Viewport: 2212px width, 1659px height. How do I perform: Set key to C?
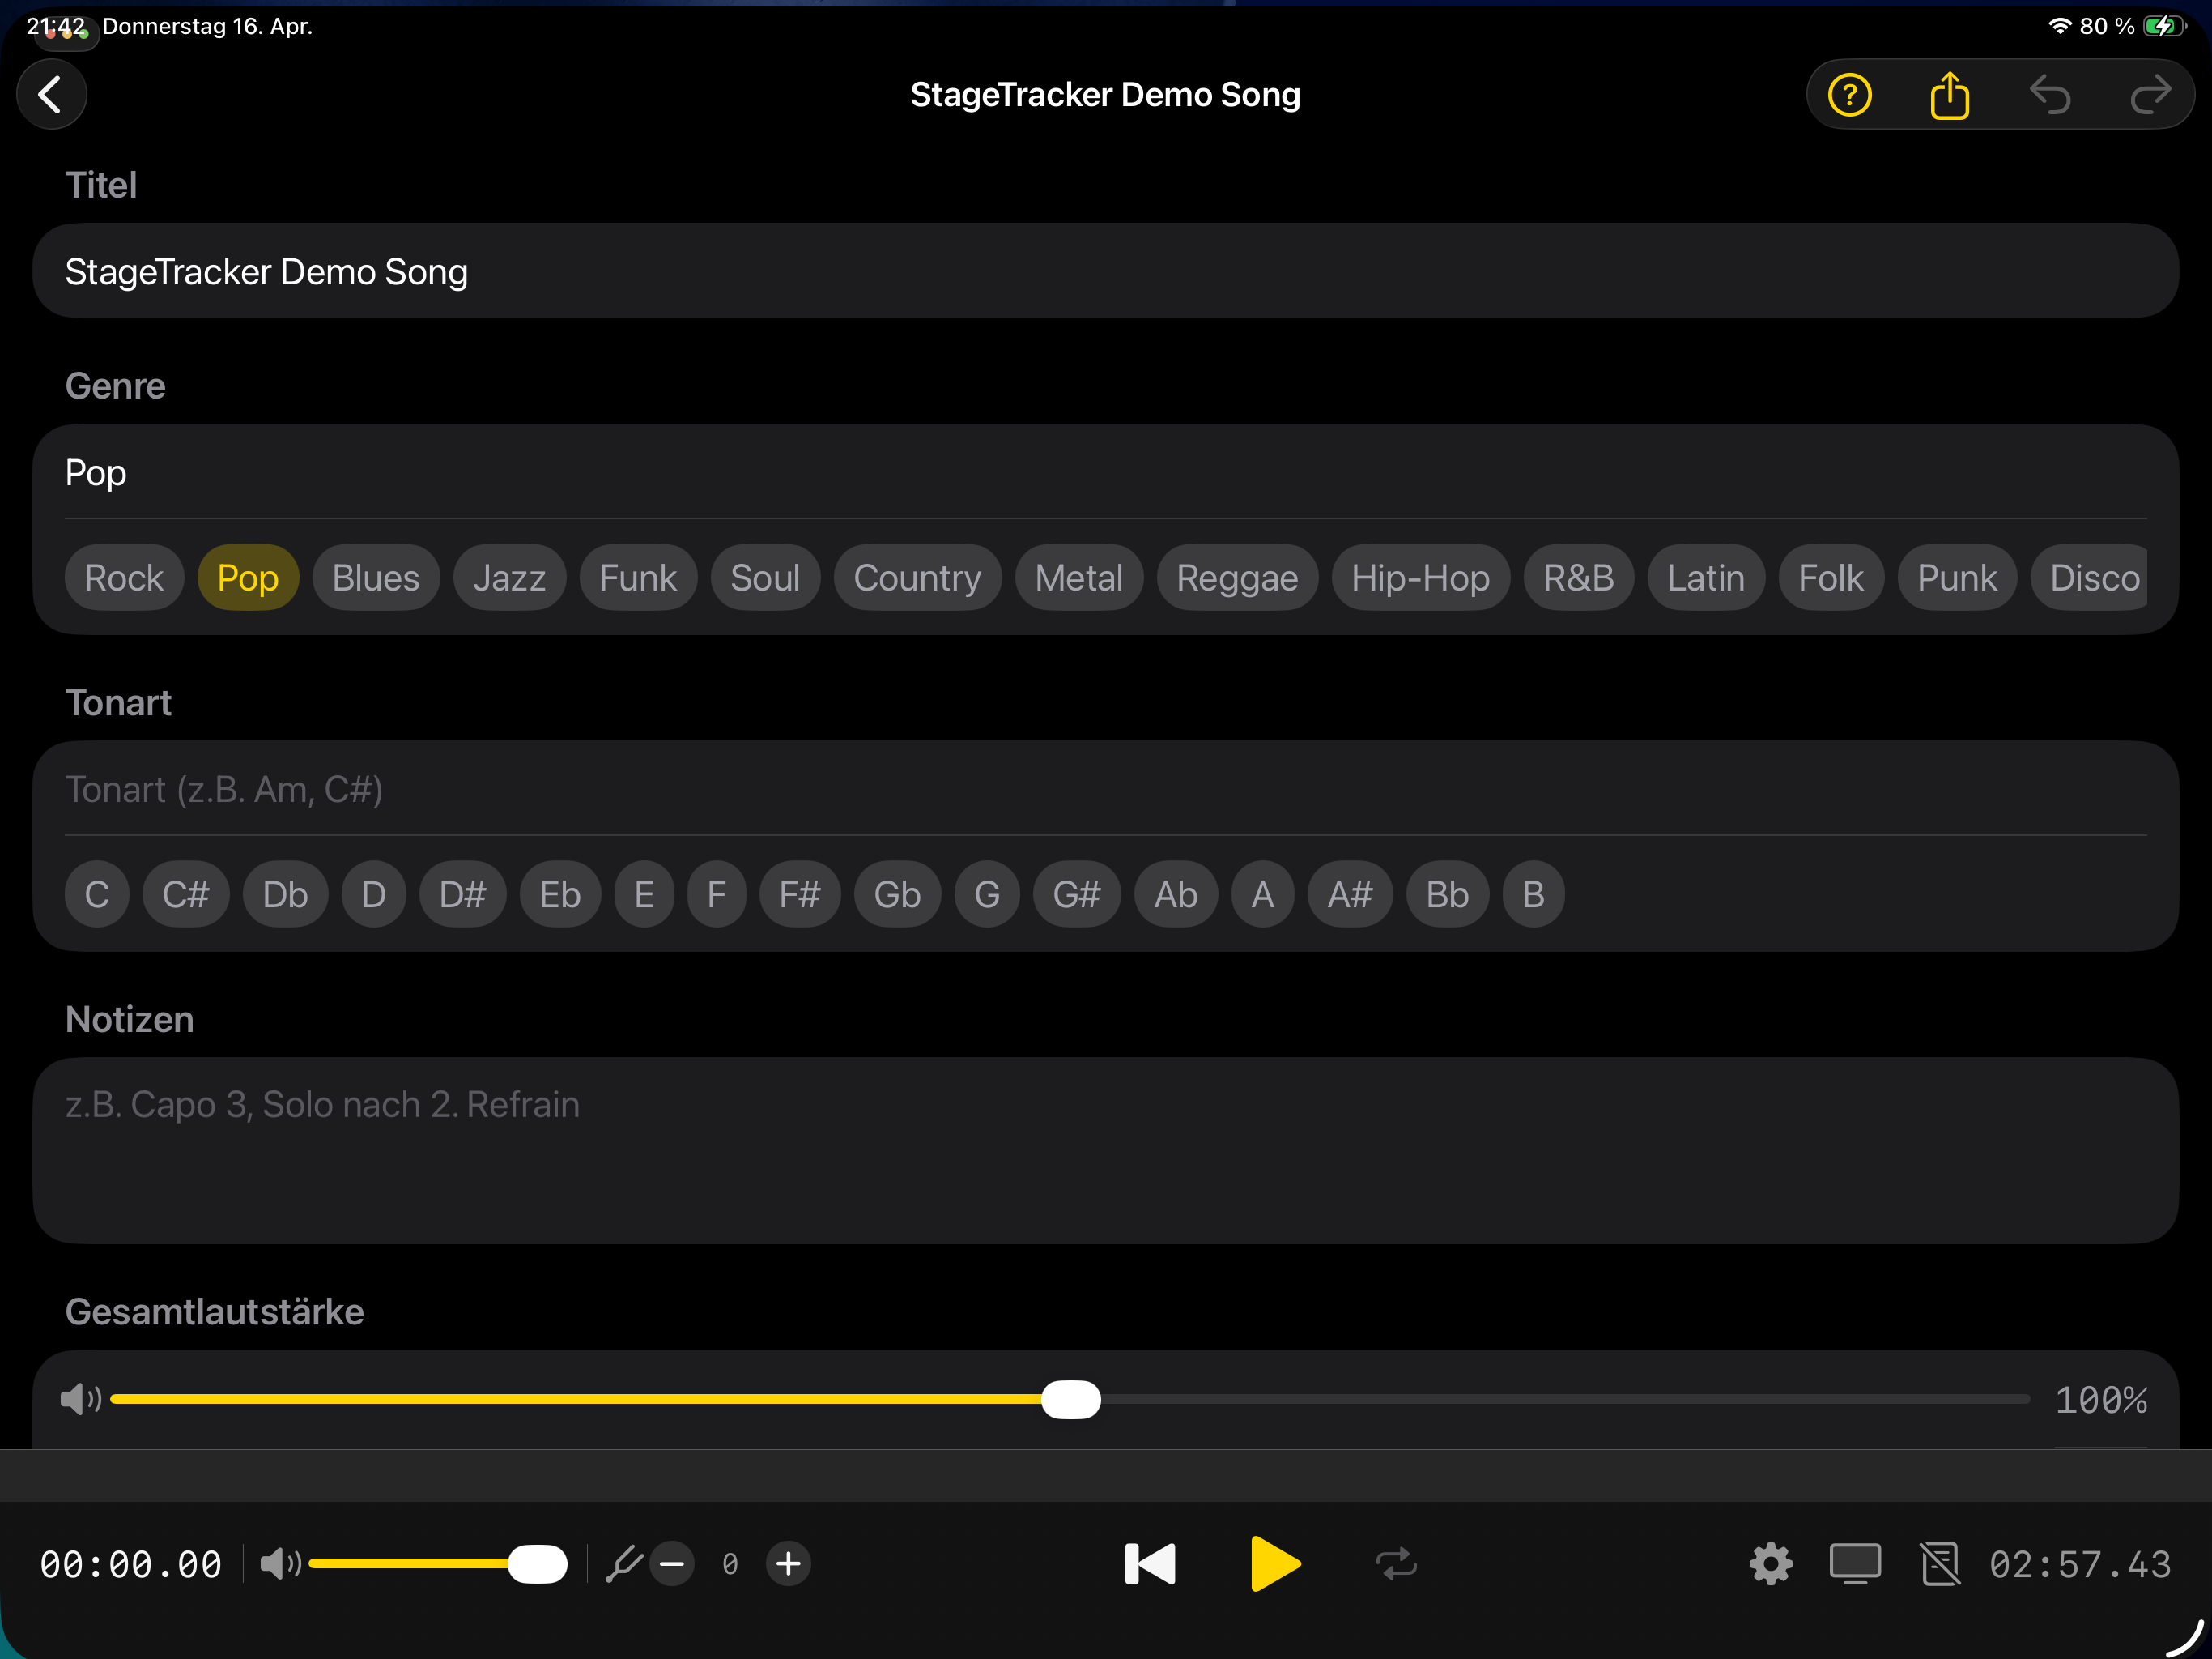click(97, 893)
